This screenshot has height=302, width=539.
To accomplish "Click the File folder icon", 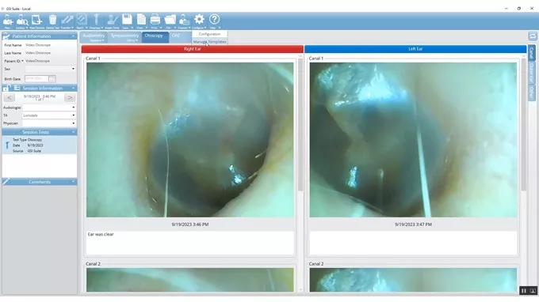I will (x=170, y=20).
